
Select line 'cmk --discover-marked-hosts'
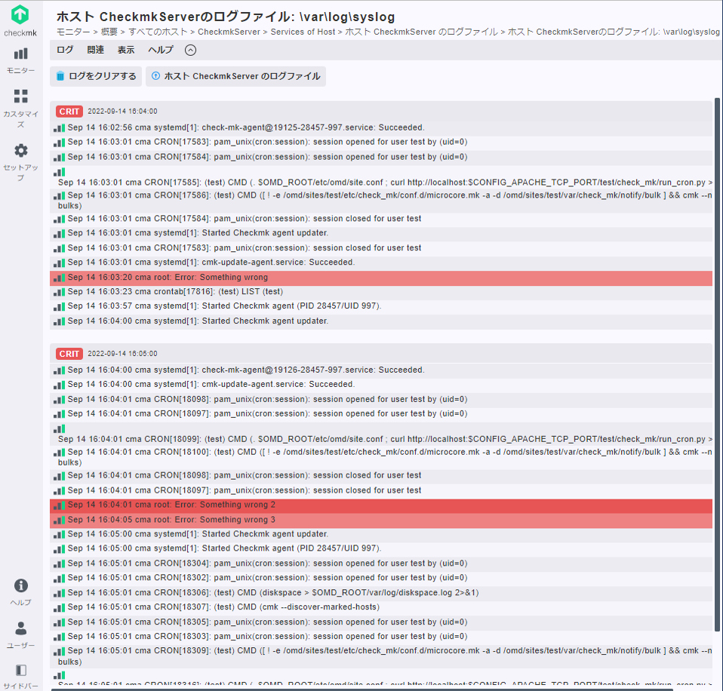point(381,607)
